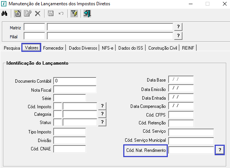Select the REINF tab
The height and width of the screenshot is (168, 230).
[188, 48]
